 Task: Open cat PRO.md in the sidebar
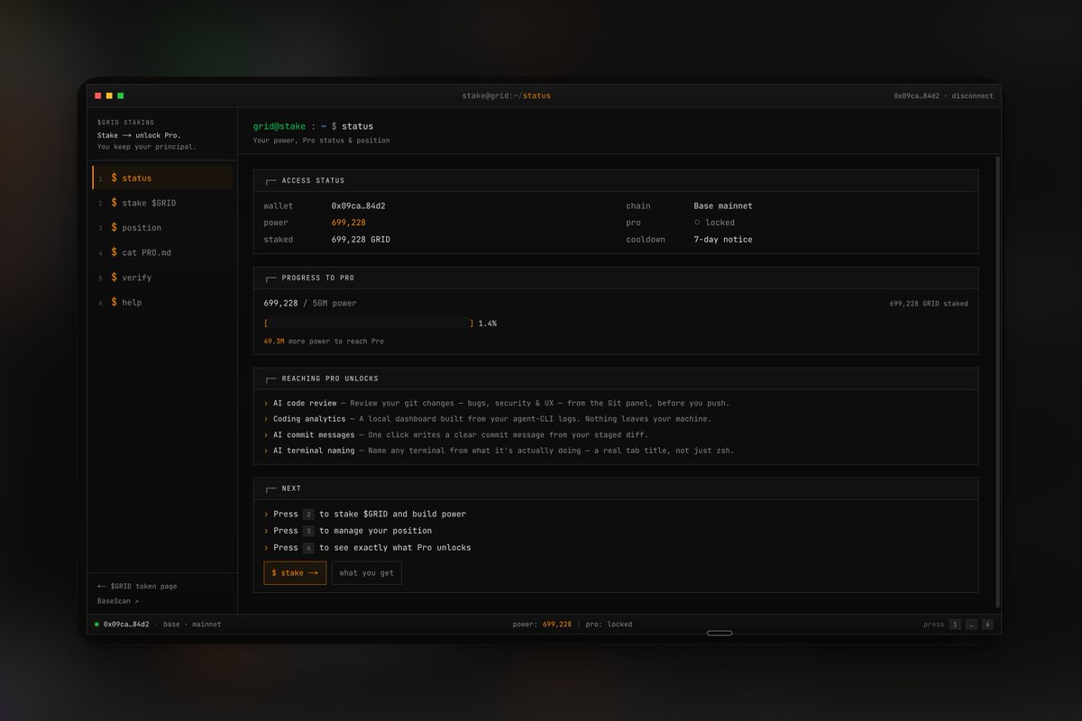pyautogui.click(x=162, y=252)
